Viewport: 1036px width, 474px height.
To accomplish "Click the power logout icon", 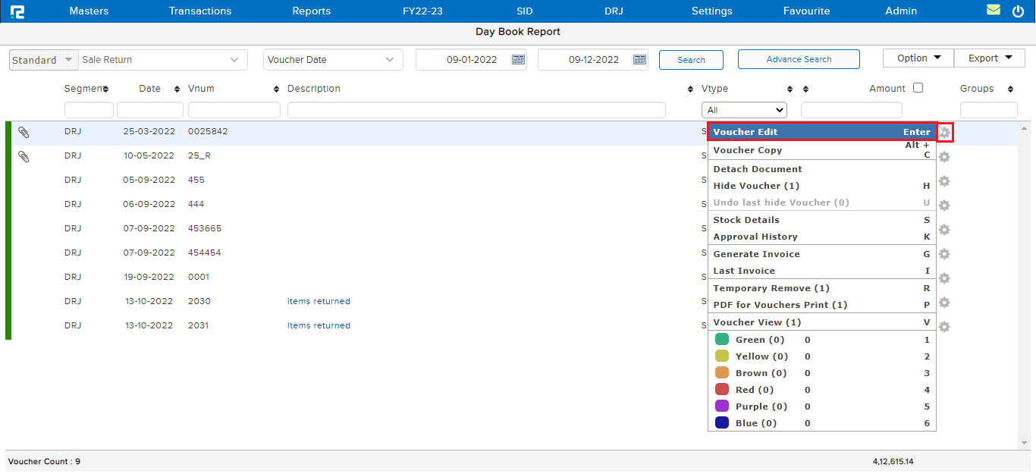I will pyautogui.click(x=1018, y=11).
